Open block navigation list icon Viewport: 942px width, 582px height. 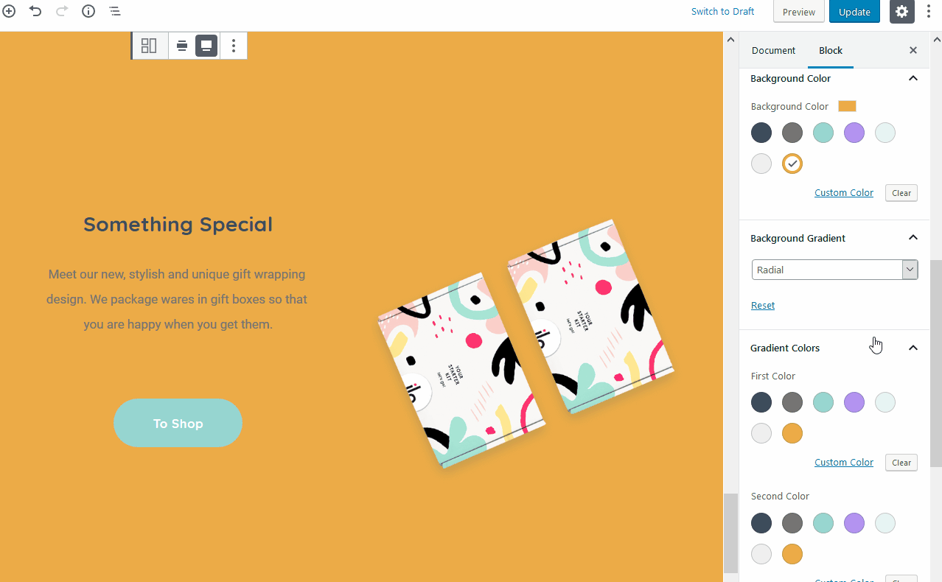coord(115,11)
